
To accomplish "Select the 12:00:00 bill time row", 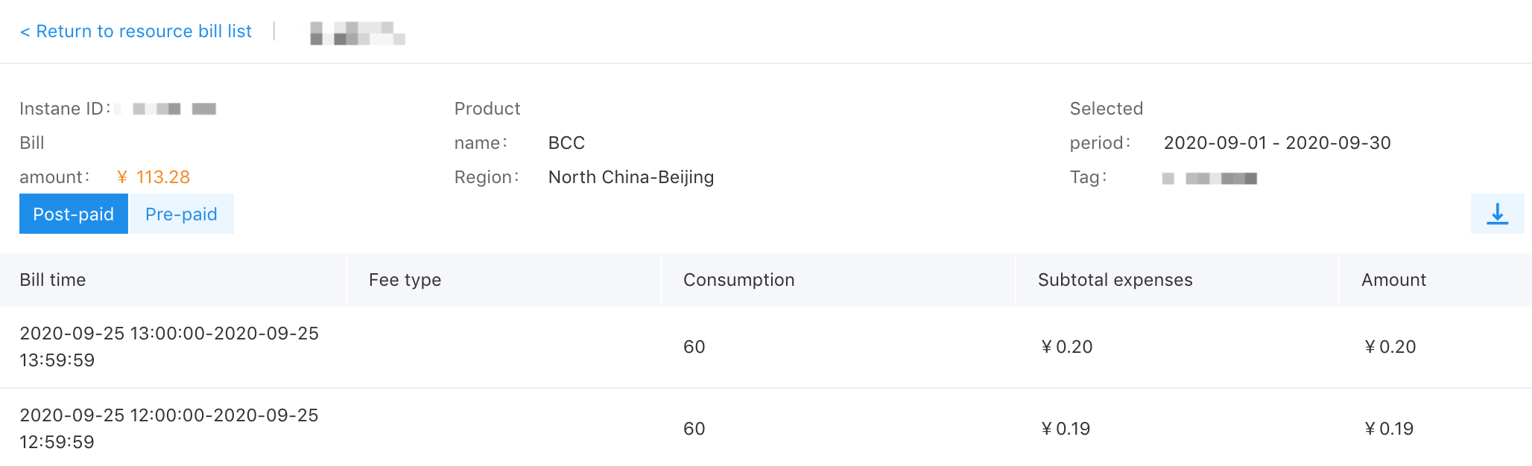I will pyautogui.click(x=169, y=429).
